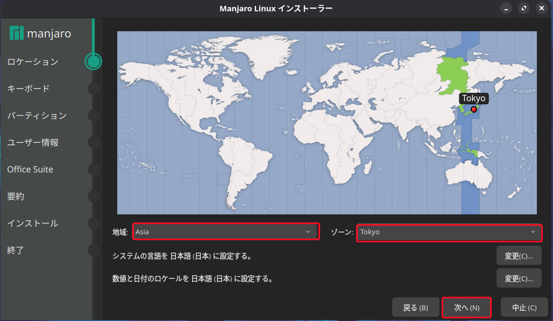Select the パーティション step in sidebar
The image size is (553, 321).
pyautogui.click(x=37, y=115)
